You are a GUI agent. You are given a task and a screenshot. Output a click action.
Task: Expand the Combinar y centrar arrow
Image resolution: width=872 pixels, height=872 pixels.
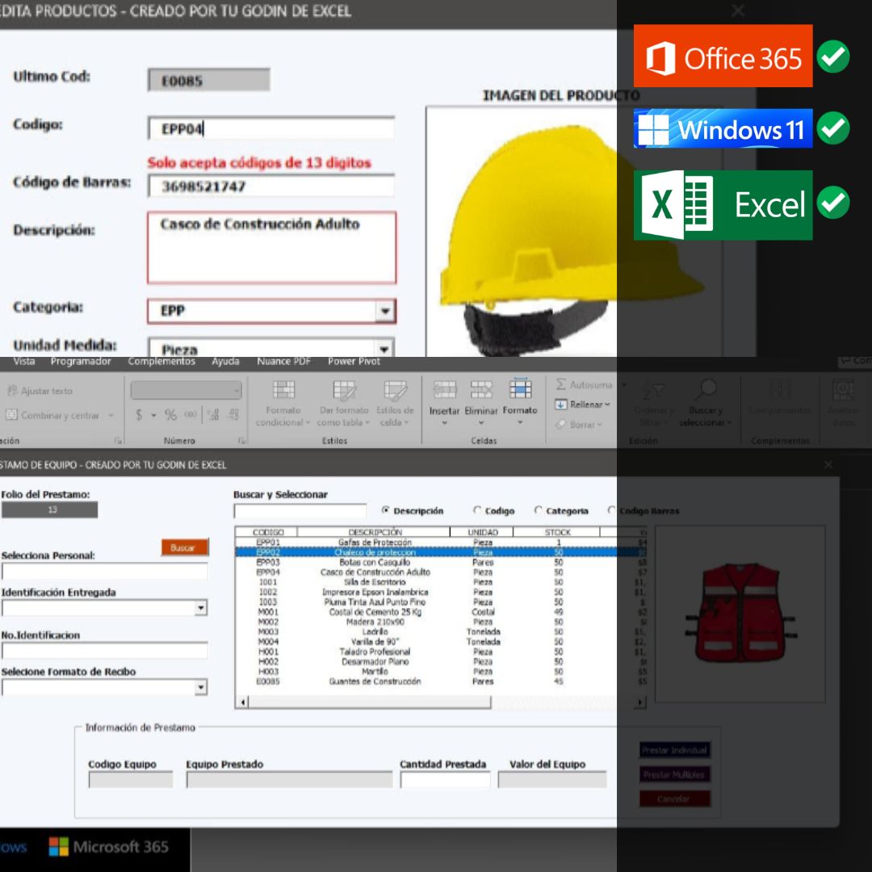111,415
